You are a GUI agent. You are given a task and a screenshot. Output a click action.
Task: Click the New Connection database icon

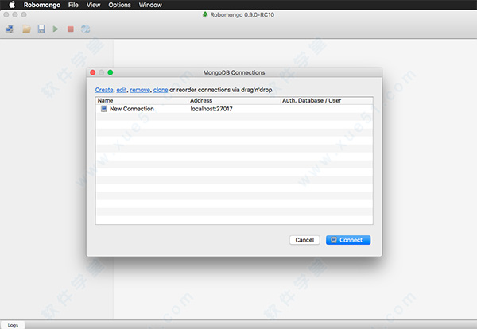pos(103,109)
